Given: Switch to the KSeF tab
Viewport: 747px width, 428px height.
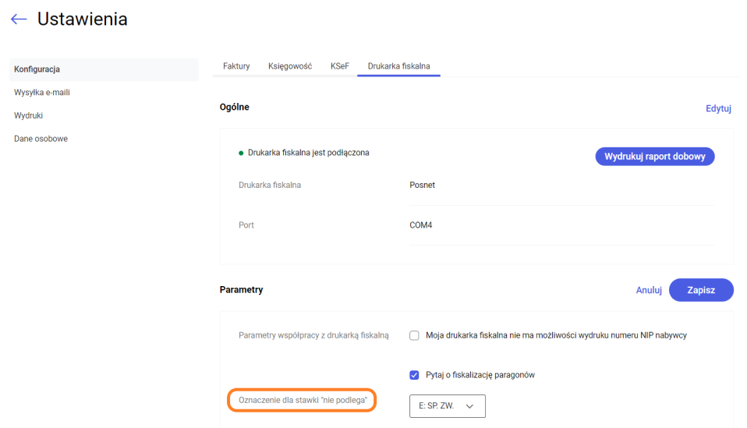Looking at the screenshot, I should click(x=339, y=66).
